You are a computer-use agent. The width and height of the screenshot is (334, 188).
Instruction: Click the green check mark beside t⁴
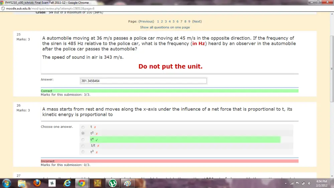coord(97,140)
